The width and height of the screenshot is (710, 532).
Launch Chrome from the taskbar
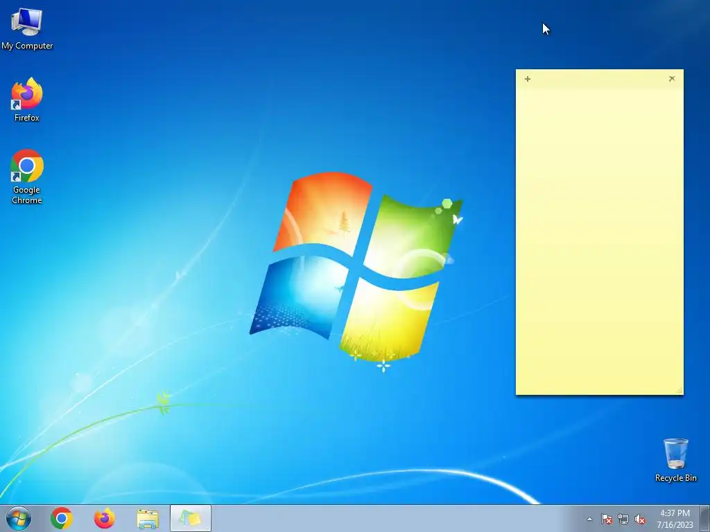point(62,518)
